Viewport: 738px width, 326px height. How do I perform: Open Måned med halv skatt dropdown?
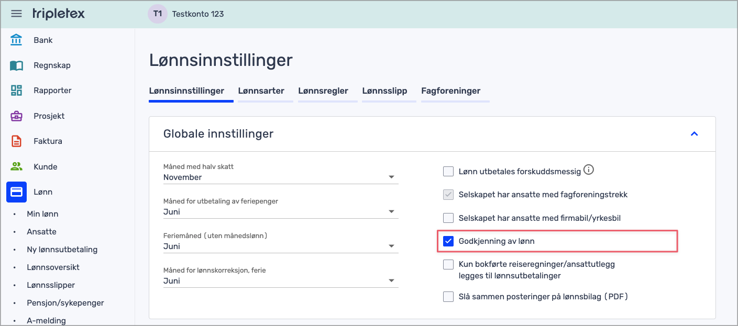tap(280, 177)
